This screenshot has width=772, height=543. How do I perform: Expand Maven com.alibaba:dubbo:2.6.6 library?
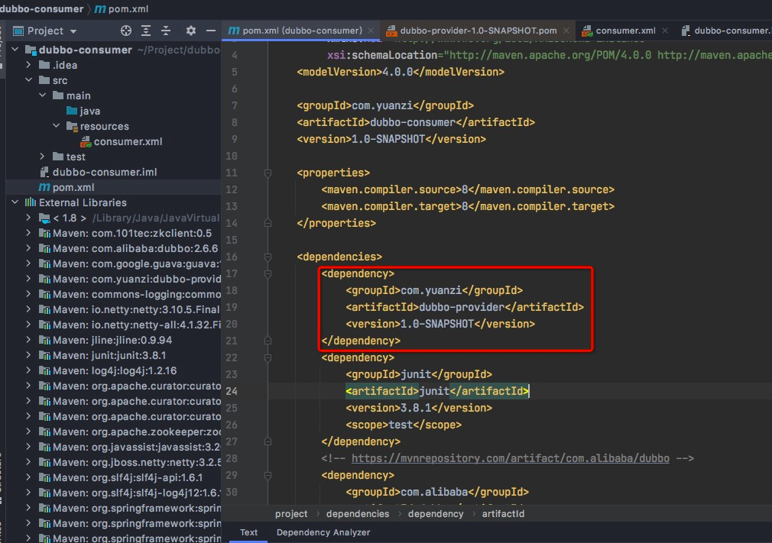(28, 248)
